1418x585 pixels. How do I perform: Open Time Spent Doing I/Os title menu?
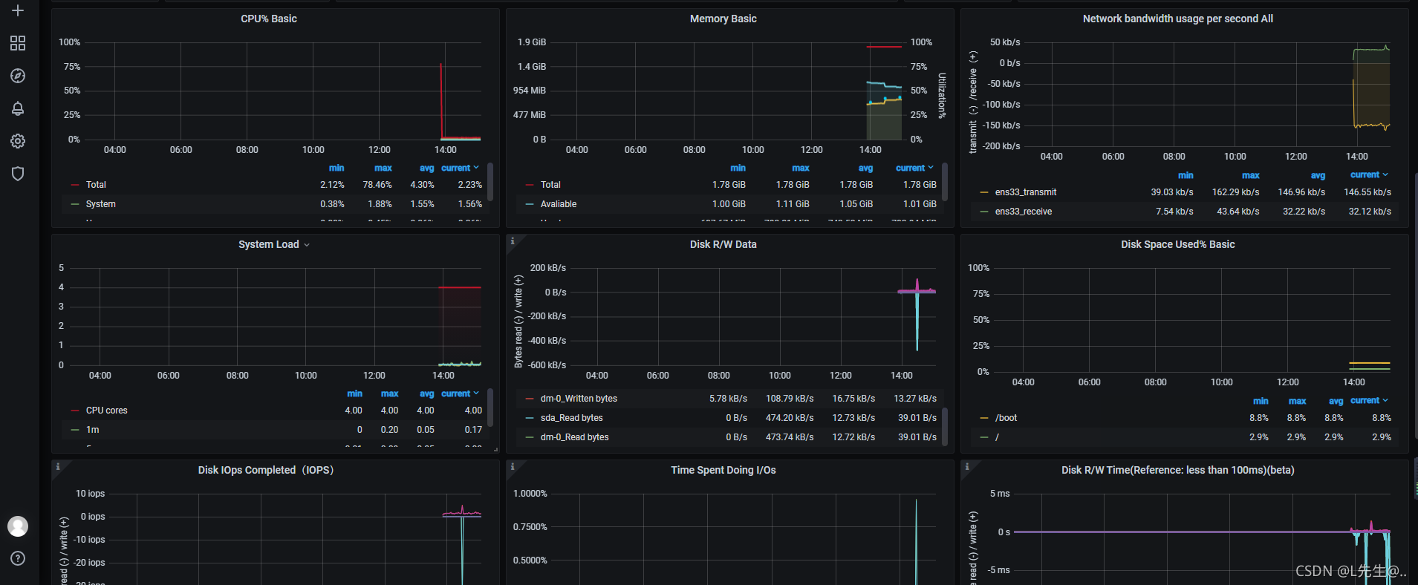point(723,470)
